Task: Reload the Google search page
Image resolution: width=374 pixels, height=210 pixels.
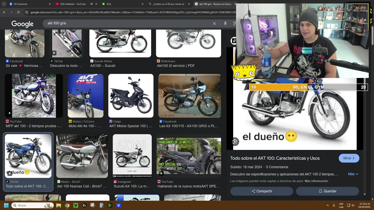Action: tap(18, 12)
